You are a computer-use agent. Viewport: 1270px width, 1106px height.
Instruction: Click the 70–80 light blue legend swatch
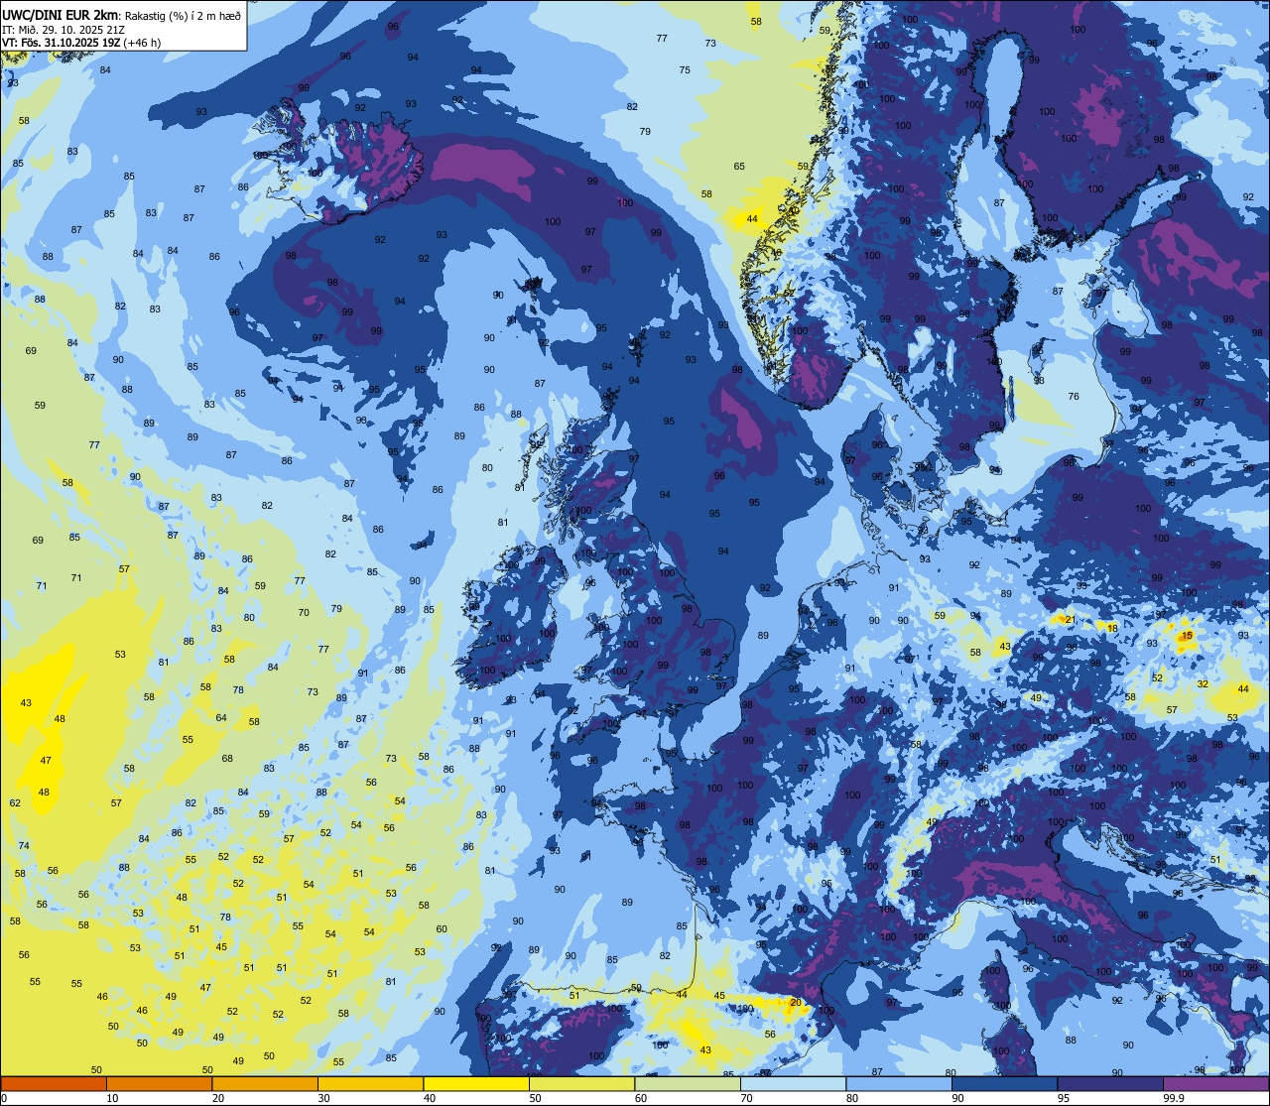(793, 1083)
